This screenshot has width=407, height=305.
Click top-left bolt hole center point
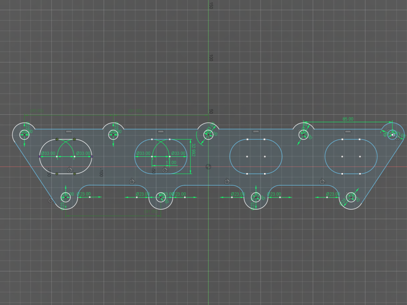click(x=24, y=135)
